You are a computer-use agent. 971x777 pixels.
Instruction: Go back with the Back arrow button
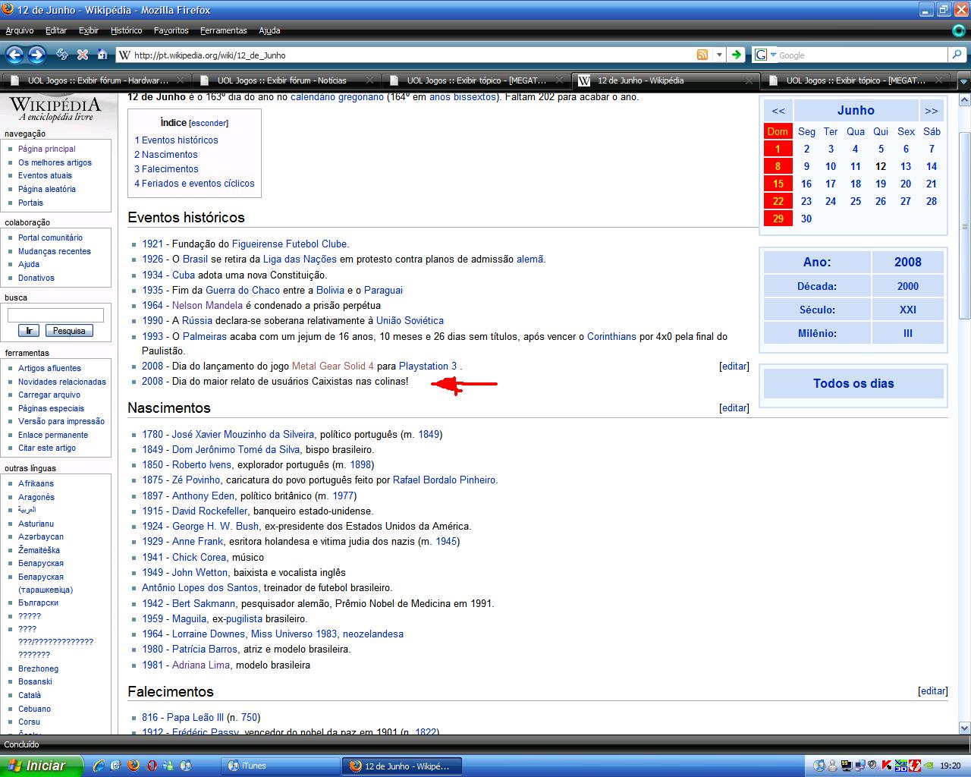coord(15,55)
